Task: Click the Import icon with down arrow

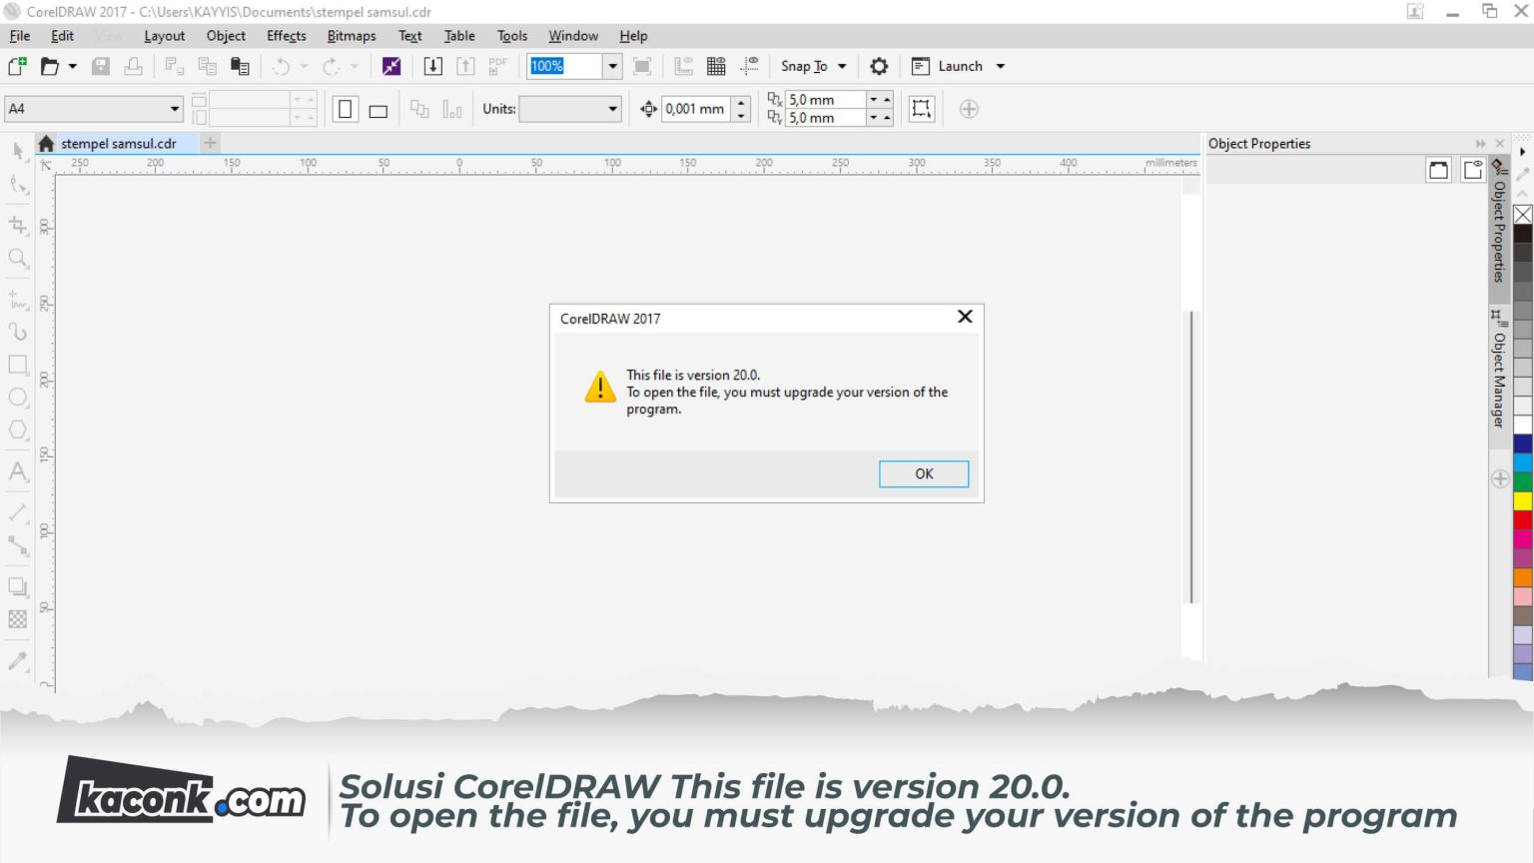Action: pos(432,66)
